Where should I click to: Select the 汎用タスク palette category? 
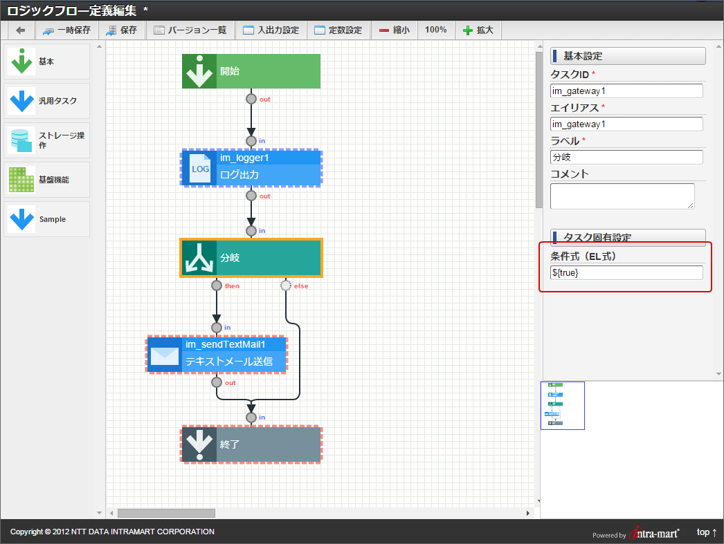(x=46, y=101)
